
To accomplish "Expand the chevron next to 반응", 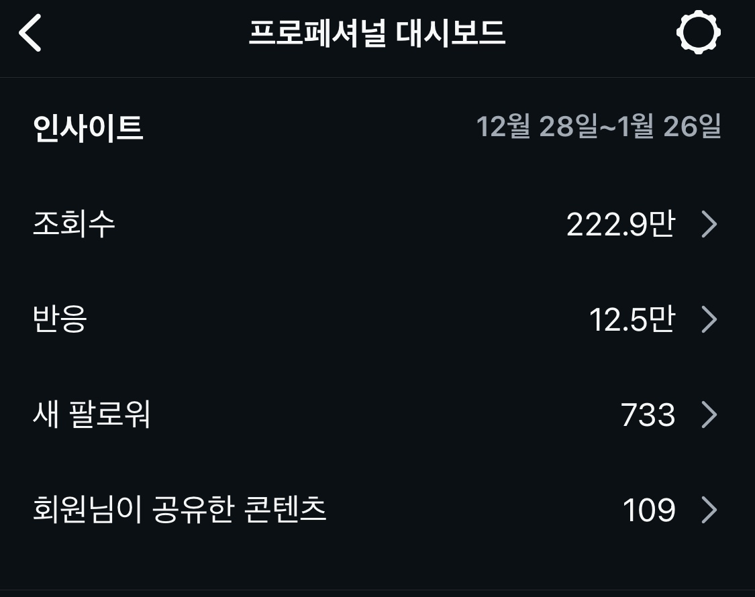I will tap(709, 319).
